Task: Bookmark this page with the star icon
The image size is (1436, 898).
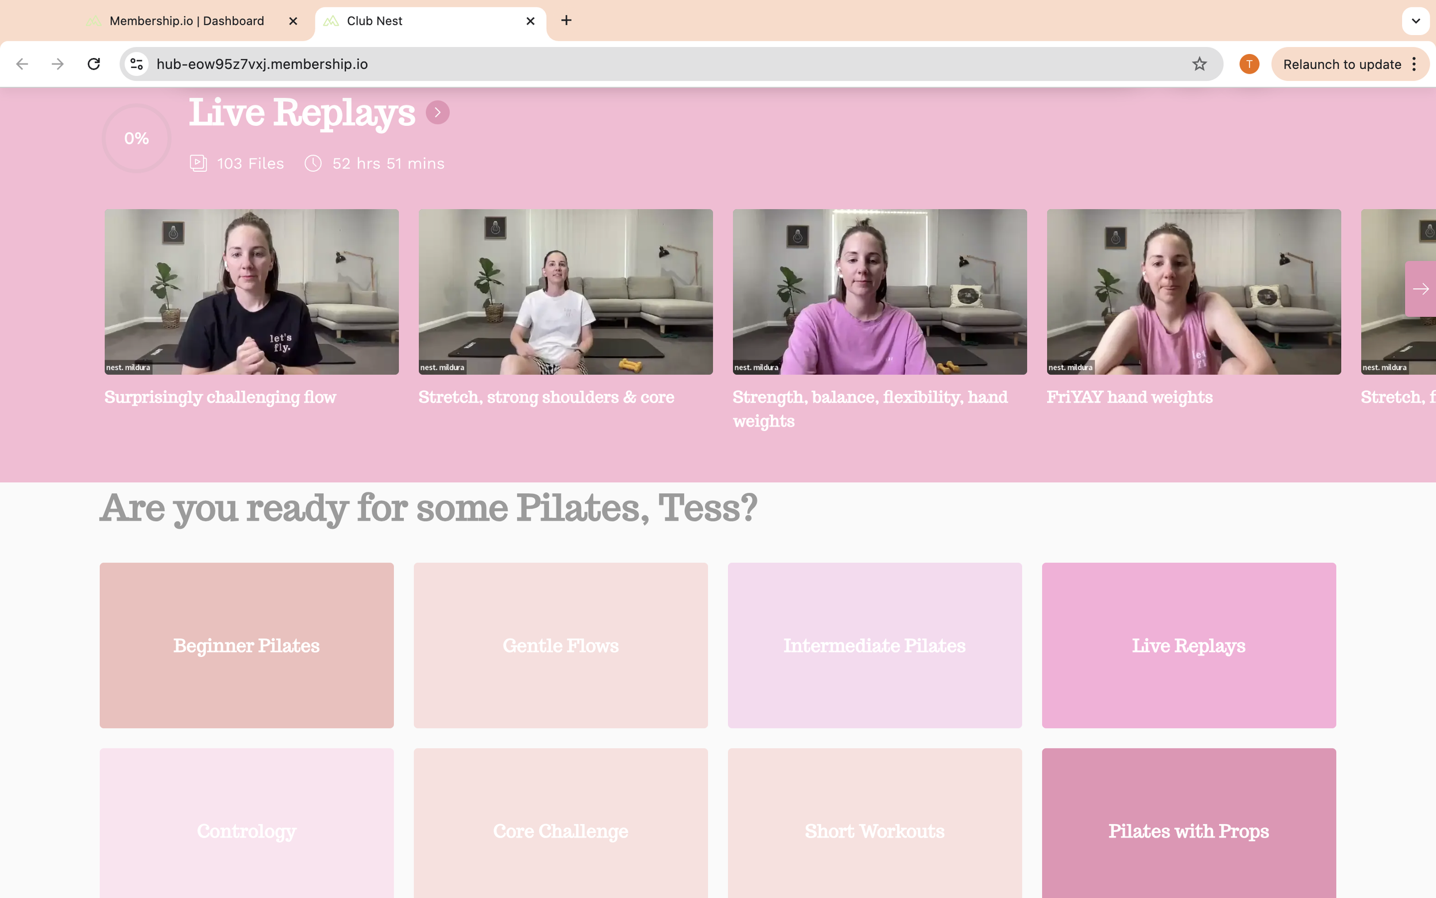Action: pos(1199,64)
